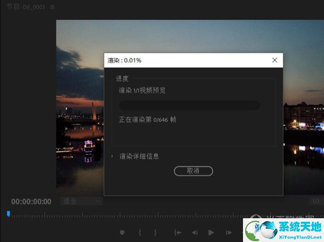The height and width of the screenshot is (242, 324).
Task: Click the Add Marker icon
Action: (122, 233)
